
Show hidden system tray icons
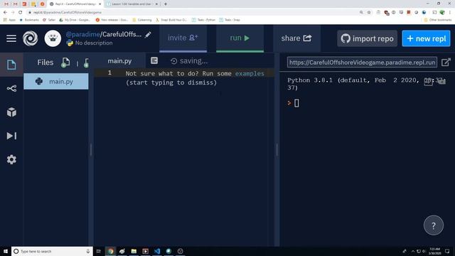[412, 251]
